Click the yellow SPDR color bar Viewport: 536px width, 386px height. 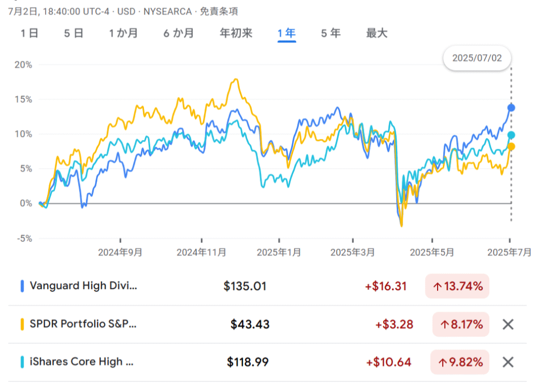22,324
